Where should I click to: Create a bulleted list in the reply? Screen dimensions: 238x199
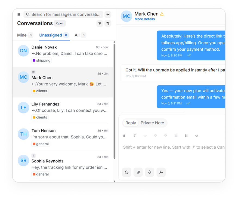pos(176,136)
